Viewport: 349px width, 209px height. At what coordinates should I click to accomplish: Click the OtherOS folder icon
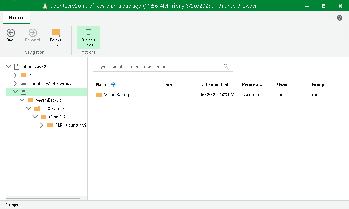(44, 117)
